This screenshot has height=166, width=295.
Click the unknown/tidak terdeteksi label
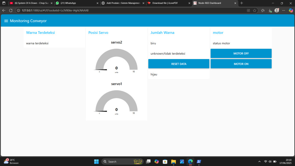tap(168, 54)
